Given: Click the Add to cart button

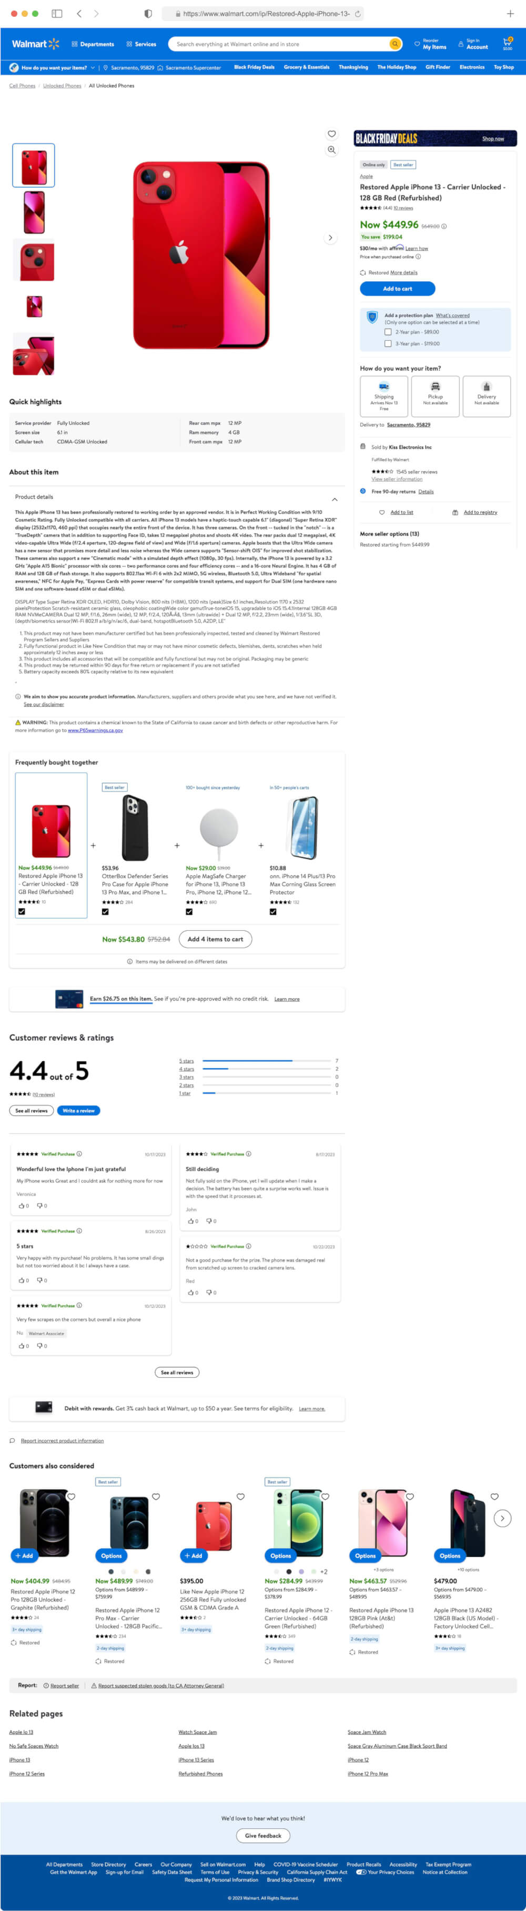Looking at the screenshot, I should coord(397,288).
